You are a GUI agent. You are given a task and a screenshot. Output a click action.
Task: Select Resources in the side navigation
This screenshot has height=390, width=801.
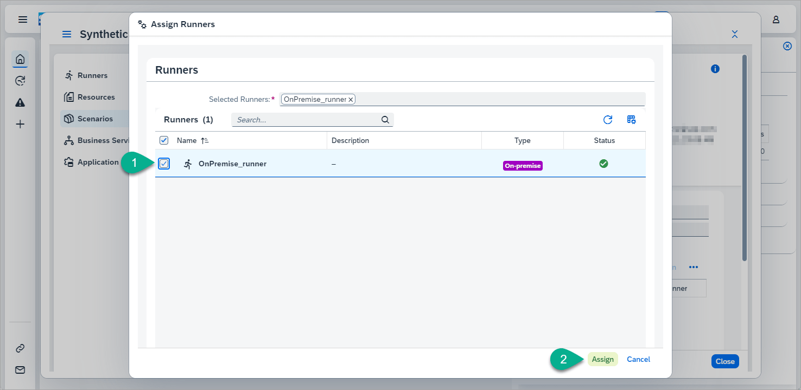(96, 97)
